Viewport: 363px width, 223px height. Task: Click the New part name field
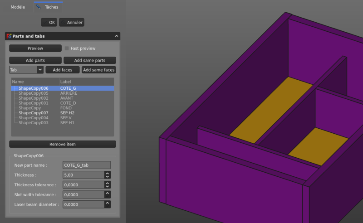click(87, 165)
